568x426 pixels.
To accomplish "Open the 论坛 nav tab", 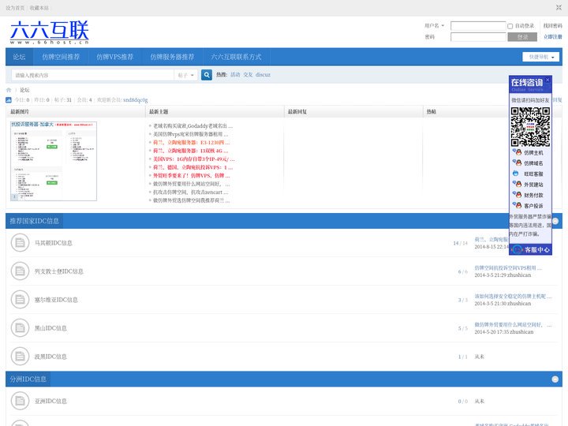I will click(x=19, y=57).
